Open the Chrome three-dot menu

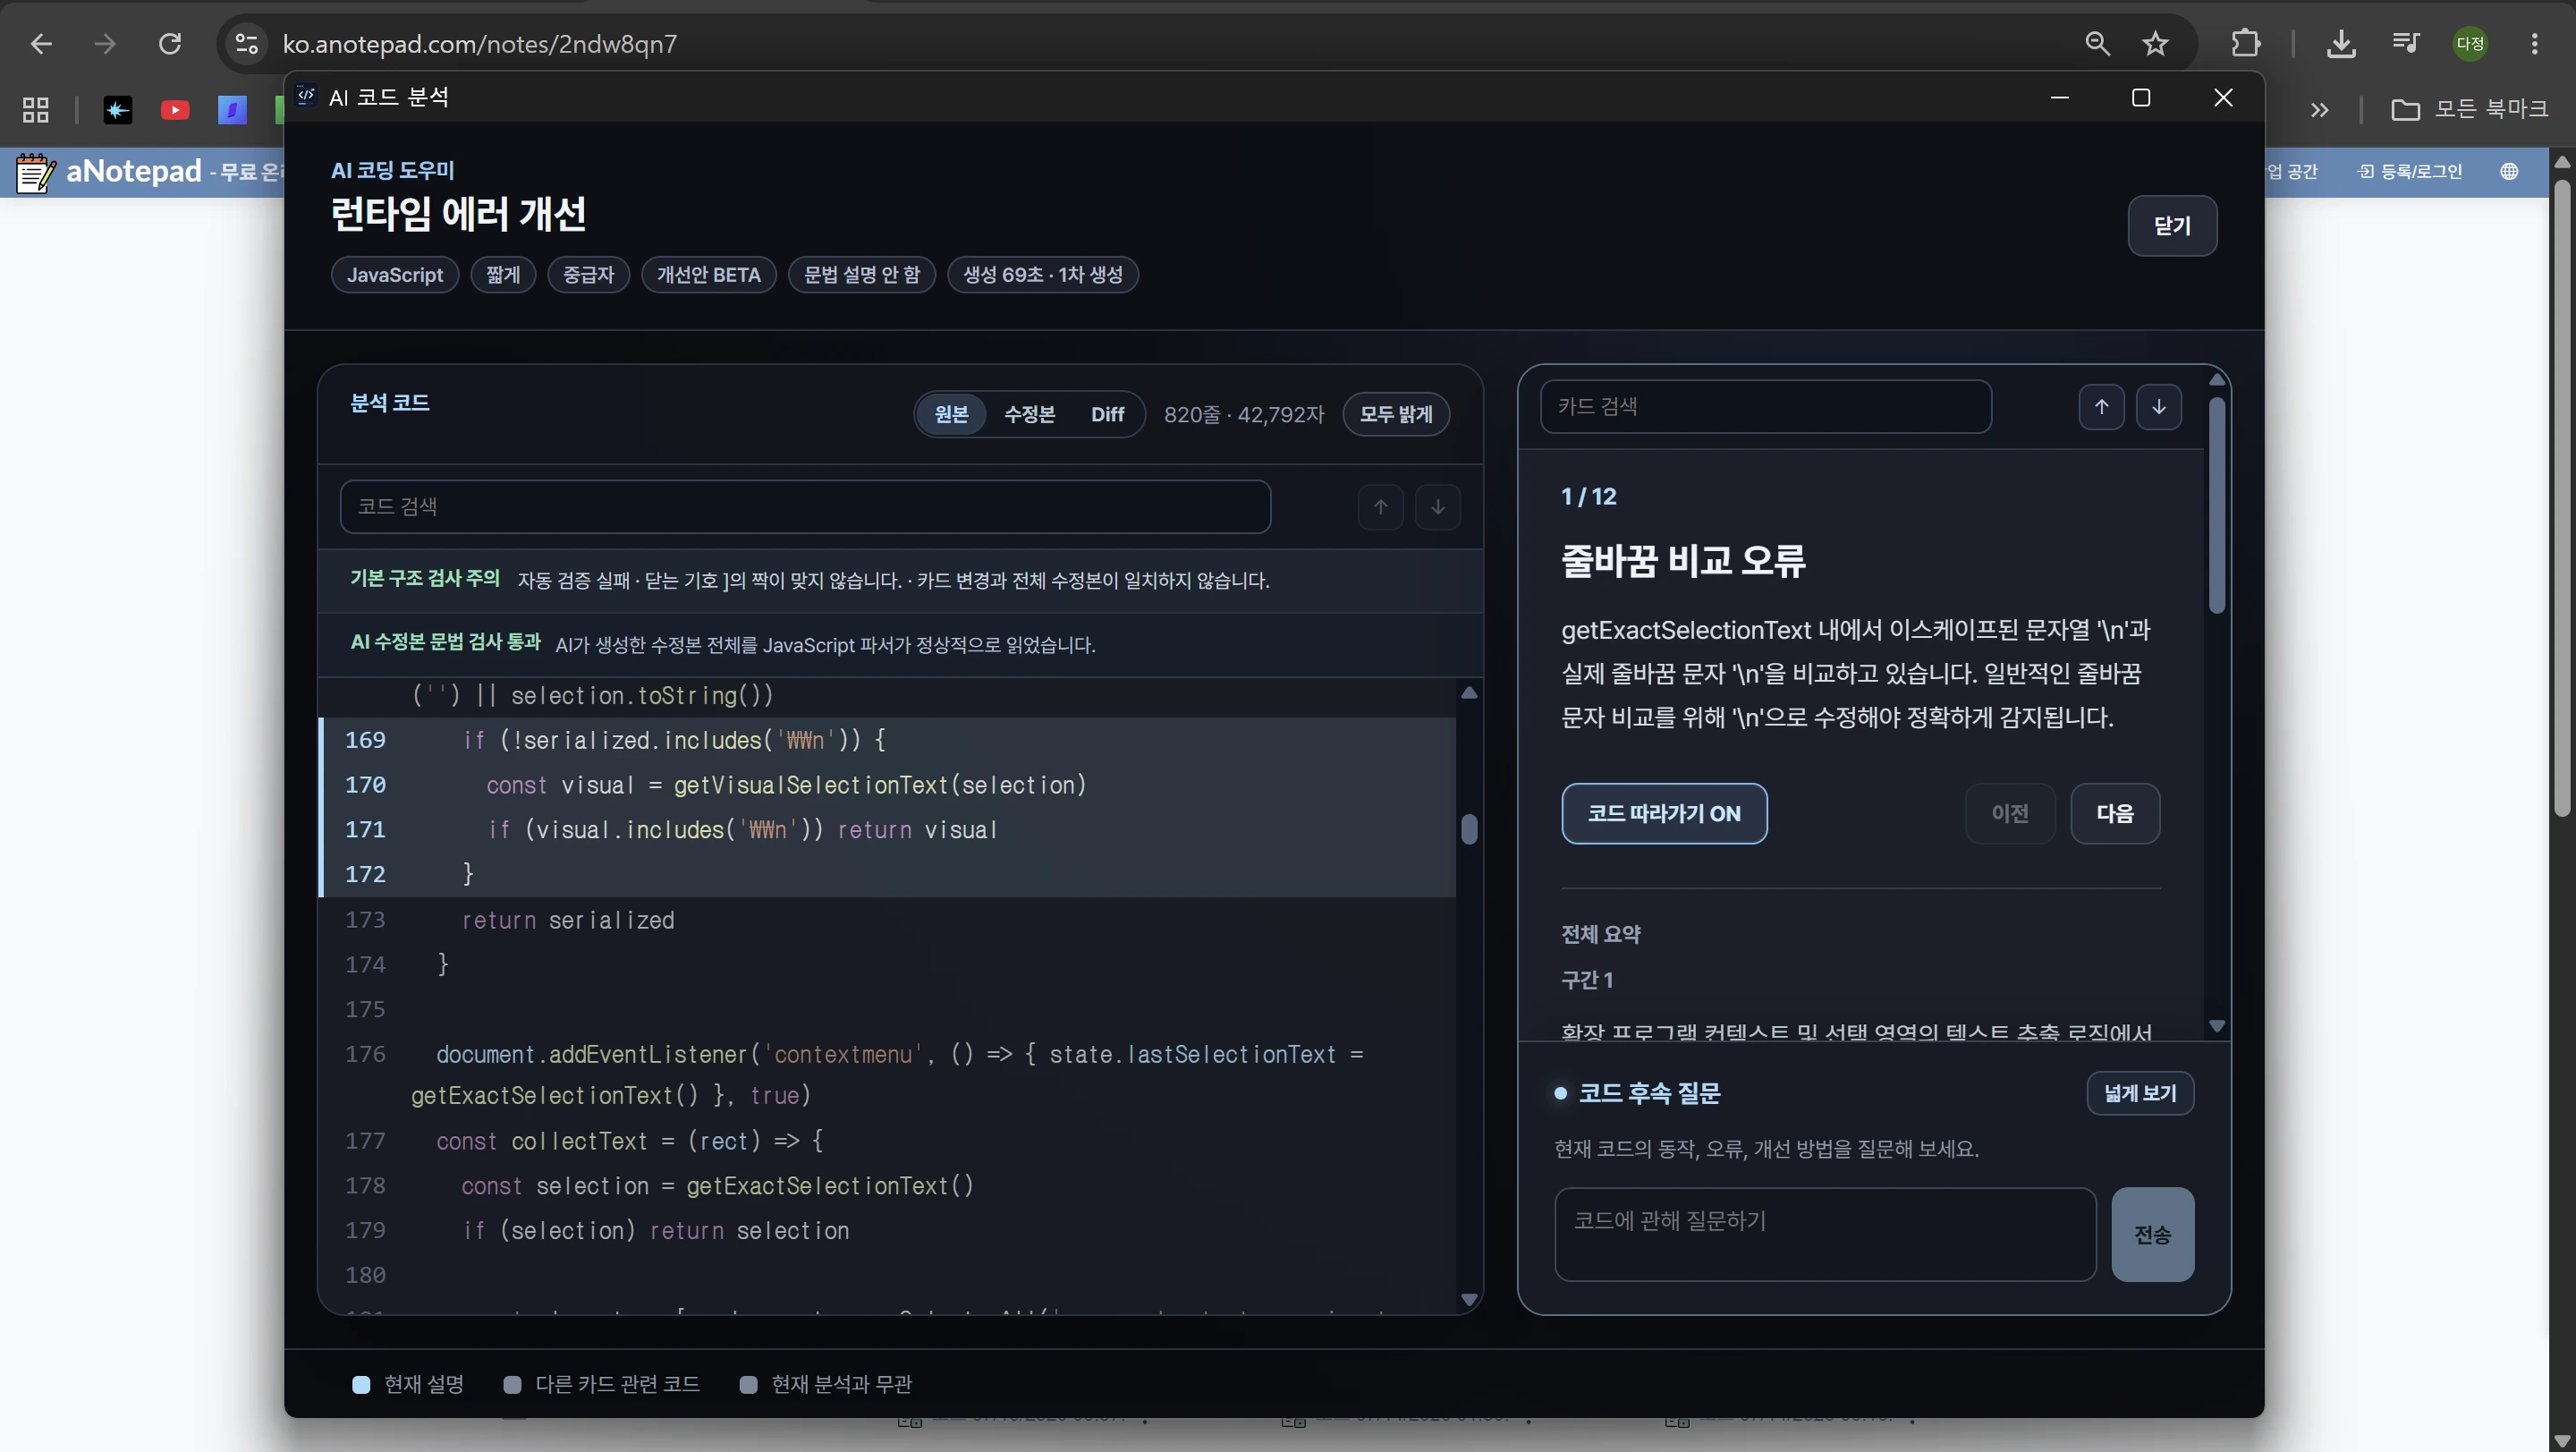2534,44
